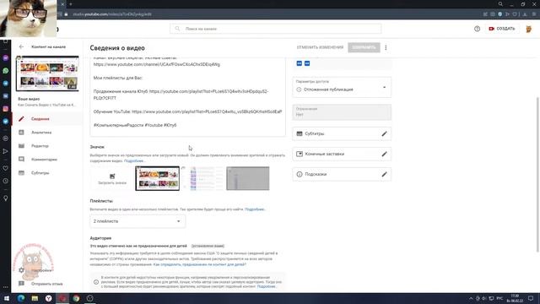Click the Ограничения field
The image size is (540, 304).
coord(342,112)
